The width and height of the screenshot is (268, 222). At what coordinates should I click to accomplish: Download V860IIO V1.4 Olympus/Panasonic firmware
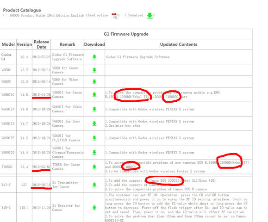(x=94, y=152)
